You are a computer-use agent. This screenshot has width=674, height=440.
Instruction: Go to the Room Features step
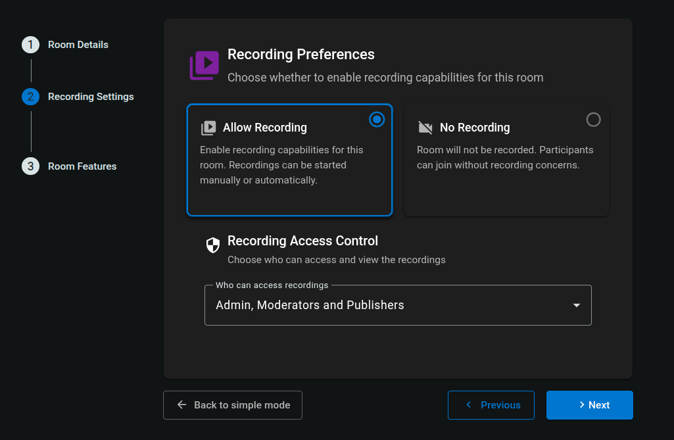pyautogui.click(x=82, y=166)
